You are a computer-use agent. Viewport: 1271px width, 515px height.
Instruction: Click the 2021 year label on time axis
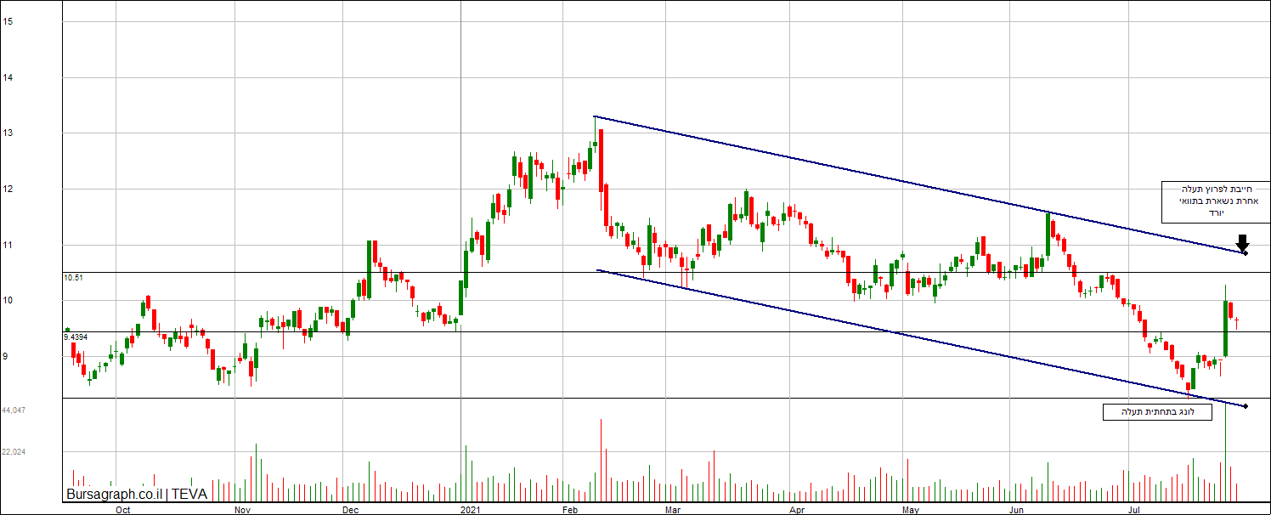pos(471,511)
